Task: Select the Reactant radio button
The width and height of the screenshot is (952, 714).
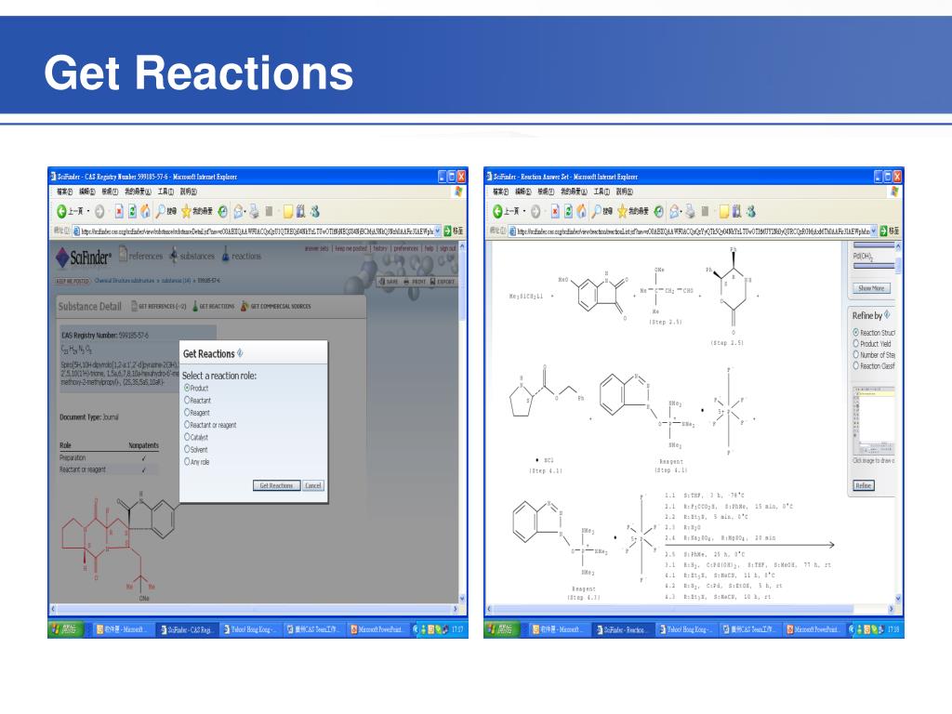Action: [188, 400]
